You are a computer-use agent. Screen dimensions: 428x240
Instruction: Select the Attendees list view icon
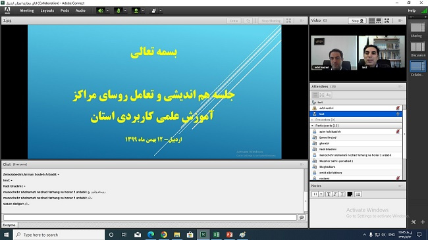click(315, 95)
